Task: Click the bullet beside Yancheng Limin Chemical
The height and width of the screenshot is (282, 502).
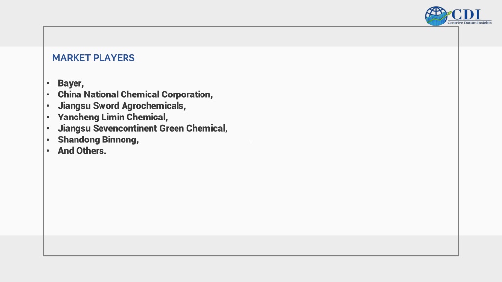Action: [48, 117]
